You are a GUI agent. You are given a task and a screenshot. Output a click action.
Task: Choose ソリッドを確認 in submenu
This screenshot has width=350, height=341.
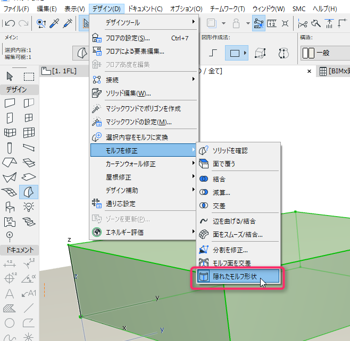(x=238, y=150)
